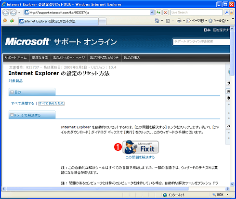Click the Live Search magnifier icon
The width and height of the screenshot is (236, 199).
226,13
